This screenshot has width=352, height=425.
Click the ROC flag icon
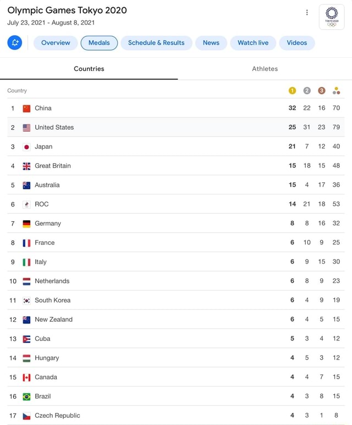coord(26,204)
